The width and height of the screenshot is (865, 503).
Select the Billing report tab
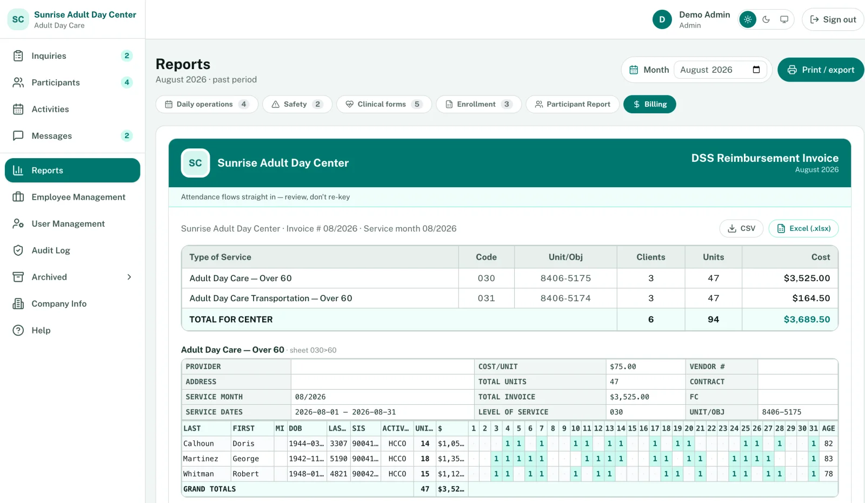[x=650, y=104]
